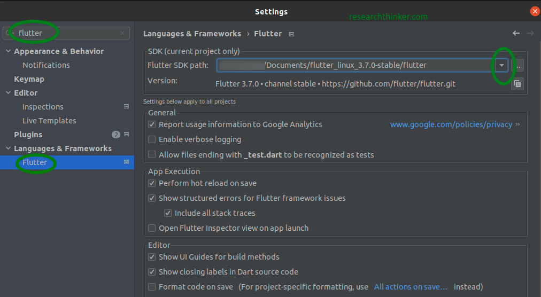Collapse the Appearance & Behavior section
The height and width of the screenshot is (297, 541).
point(8,51)
